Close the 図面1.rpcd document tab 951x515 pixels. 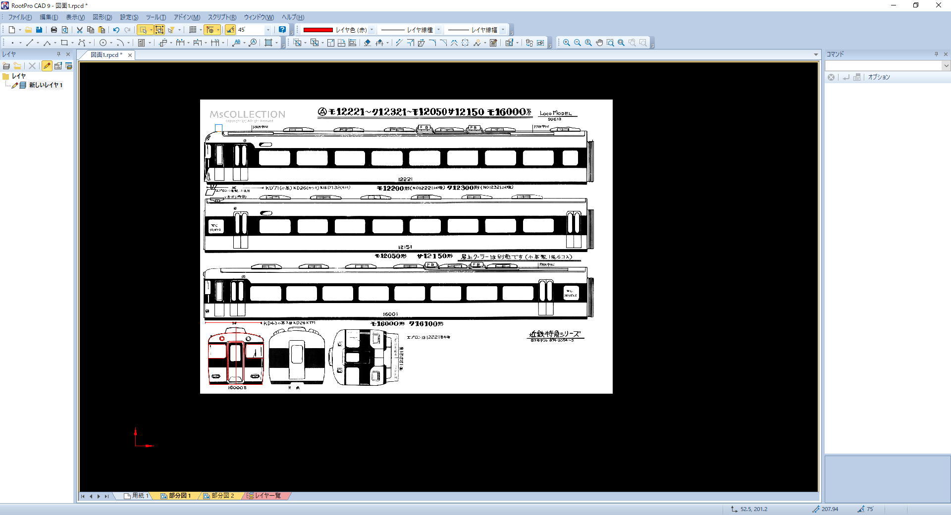(x=130, y=55)
